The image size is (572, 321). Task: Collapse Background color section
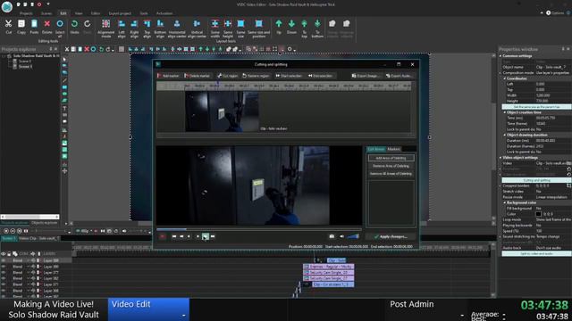pos(505,202)
